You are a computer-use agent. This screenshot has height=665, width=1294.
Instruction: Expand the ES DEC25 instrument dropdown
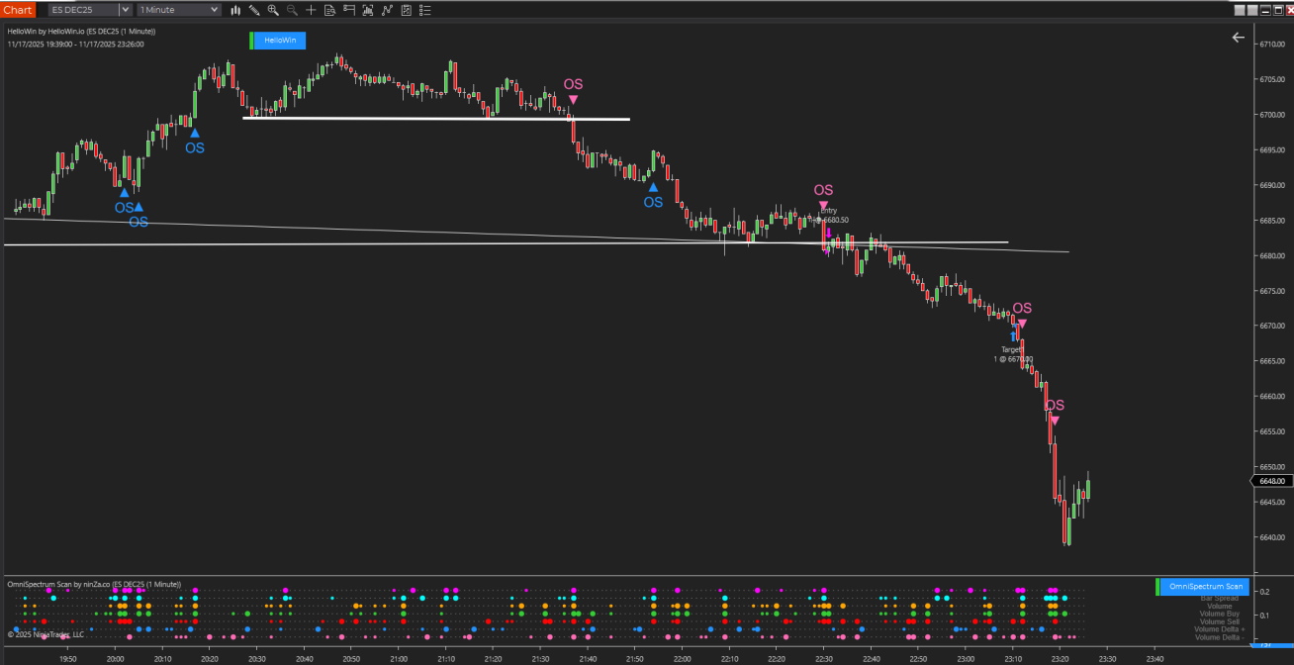(125, 10)
